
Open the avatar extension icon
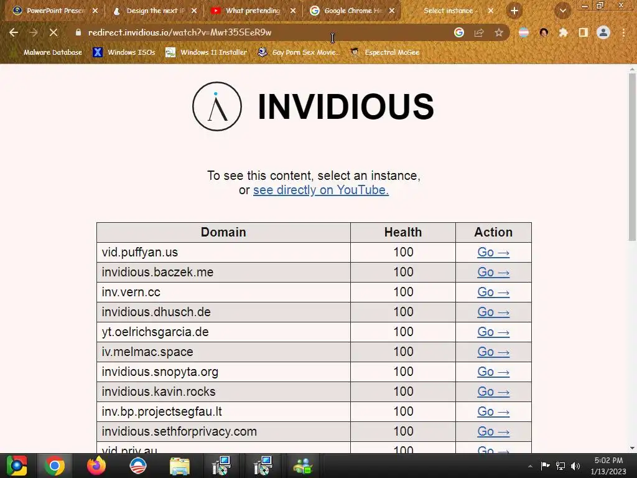click(x=544, y=32)
